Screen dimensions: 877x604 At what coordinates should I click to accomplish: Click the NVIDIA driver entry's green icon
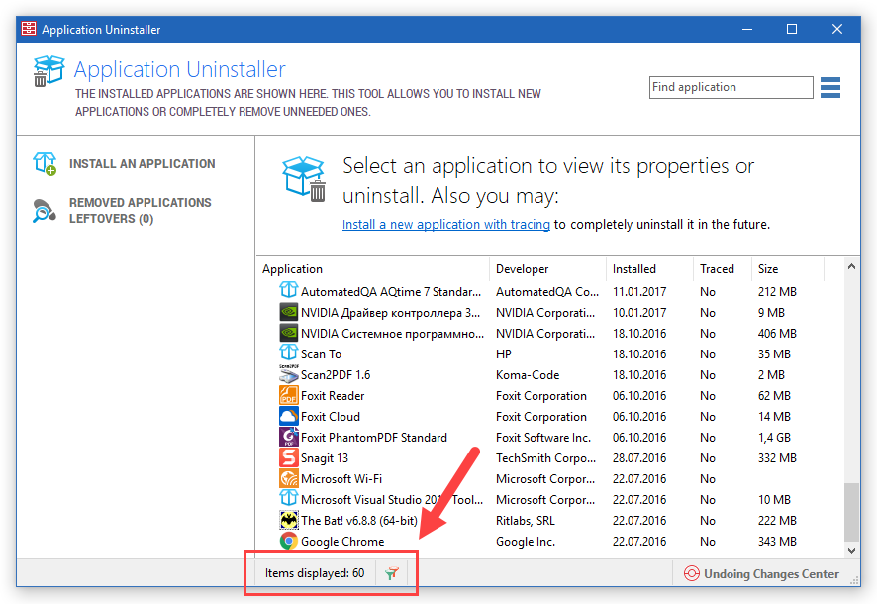(x=290, y=312)
